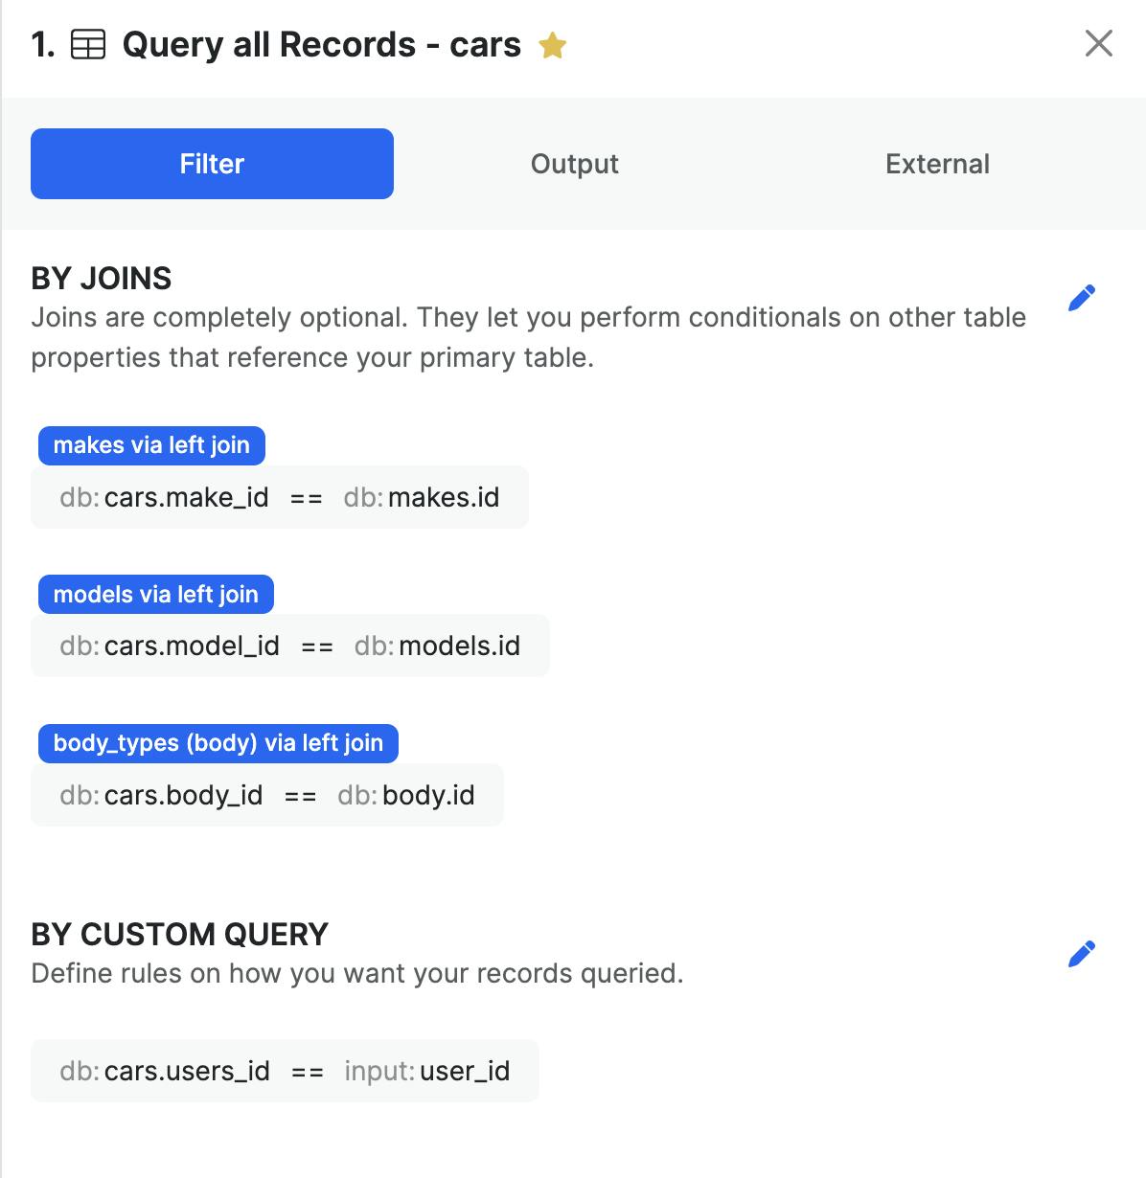1146x1178 pixels.
Task: Open the cars.body_id == body.id join condition
Action: 266,796
